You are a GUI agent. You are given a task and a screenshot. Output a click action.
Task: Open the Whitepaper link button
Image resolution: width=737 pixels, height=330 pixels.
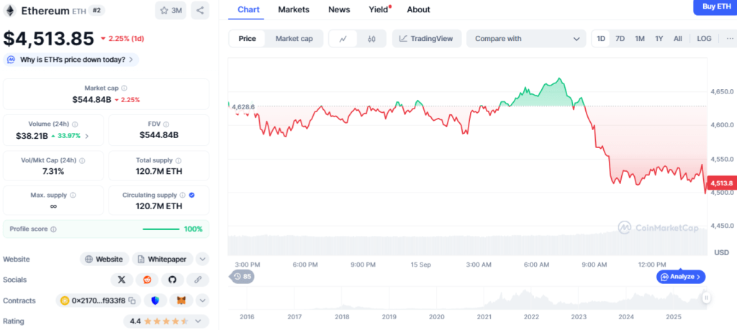163,259
